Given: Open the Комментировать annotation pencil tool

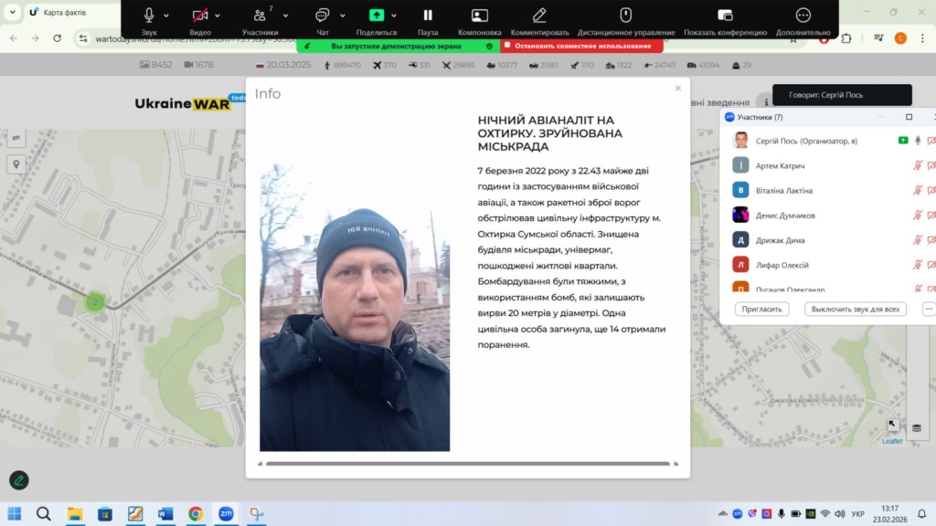Looking at the screenshot, I should (539, 16).
